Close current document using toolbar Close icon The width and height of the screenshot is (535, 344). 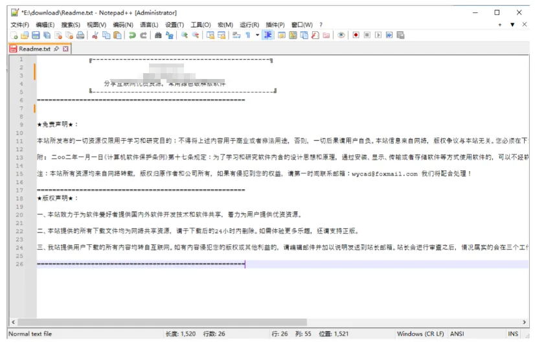[58, 35]
